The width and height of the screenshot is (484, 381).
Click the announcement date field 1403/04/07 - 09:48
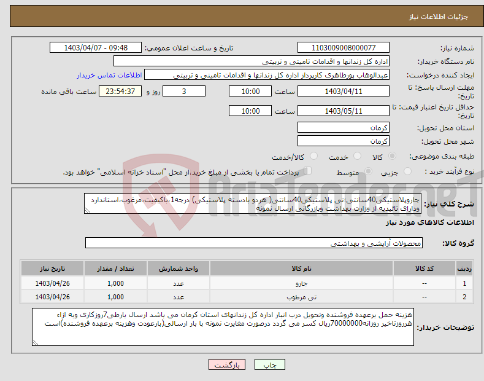pos(96,48)
